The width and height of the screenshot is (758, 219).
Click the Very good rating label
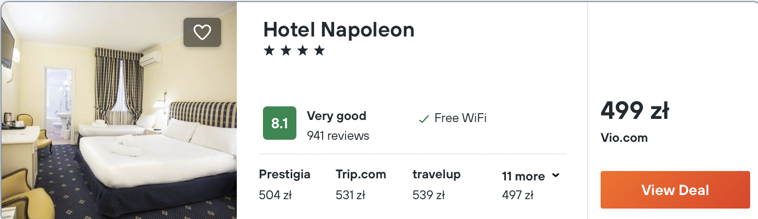click(336, 116)
